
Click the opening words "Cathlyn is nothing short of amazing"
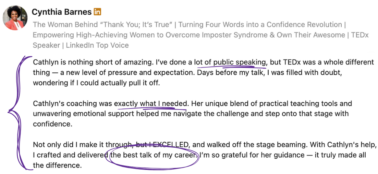tap(93, 62)
